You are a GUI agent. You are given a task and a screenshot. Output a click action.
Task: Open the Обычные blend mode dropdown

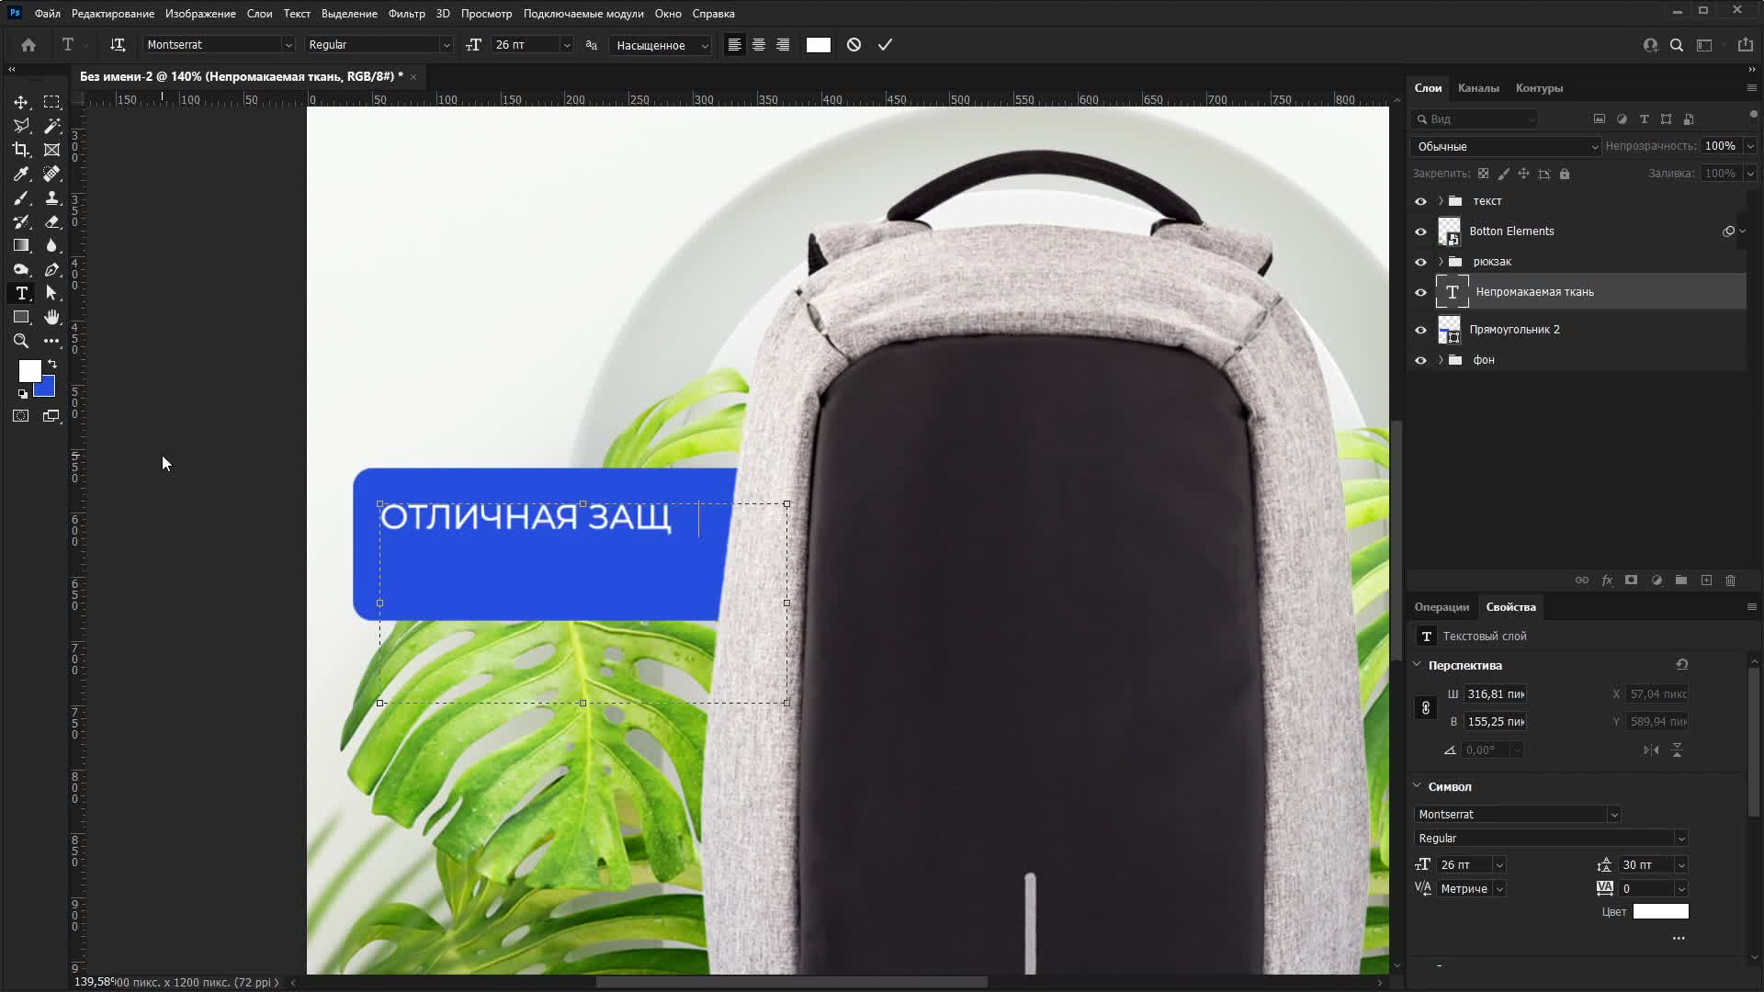[x=1505, y=147]
